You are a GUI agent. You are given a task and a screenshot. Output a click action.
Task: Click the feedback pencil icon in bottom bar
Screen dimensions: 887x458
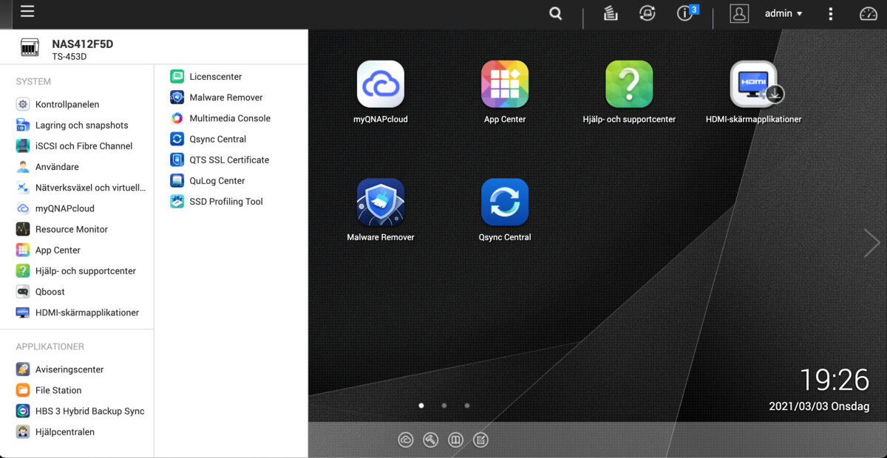point(481,440)
